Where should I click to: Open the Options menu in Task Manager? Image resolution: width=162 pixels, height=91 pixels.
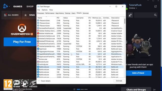tap(45, 10)
